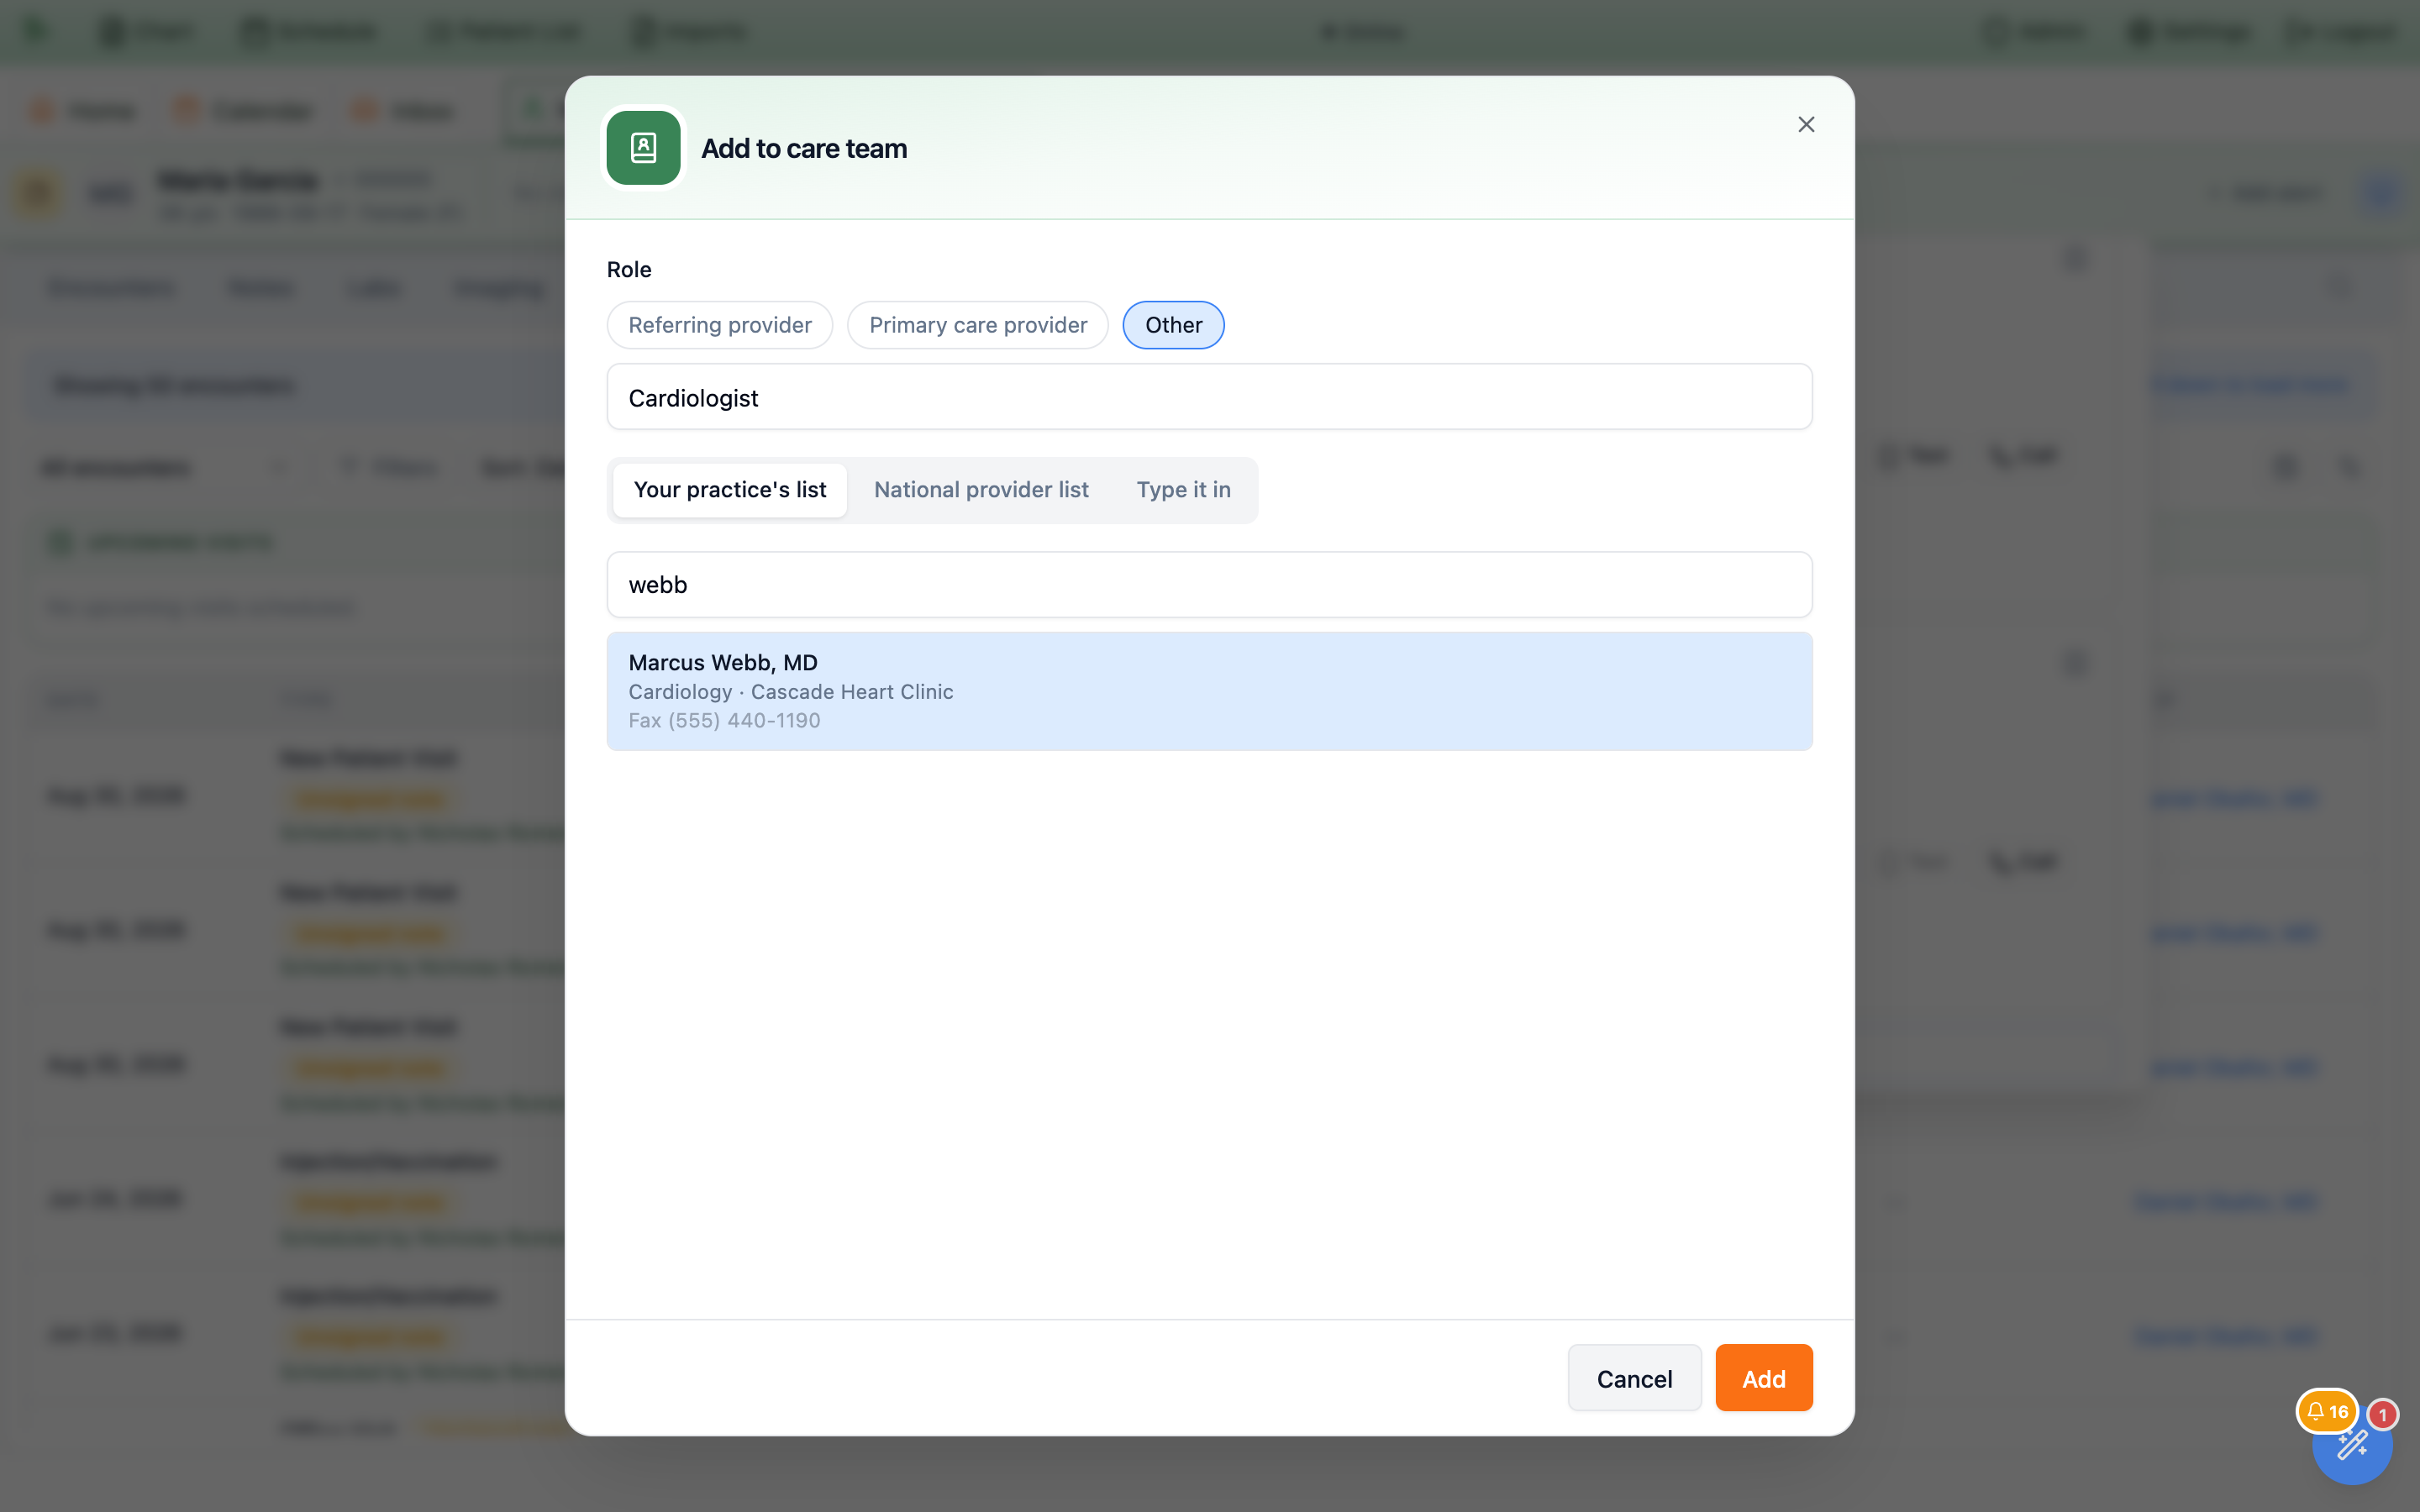Switch to National provider list tab
This screenshot has width=2420, height=1512.
[981, 490]
